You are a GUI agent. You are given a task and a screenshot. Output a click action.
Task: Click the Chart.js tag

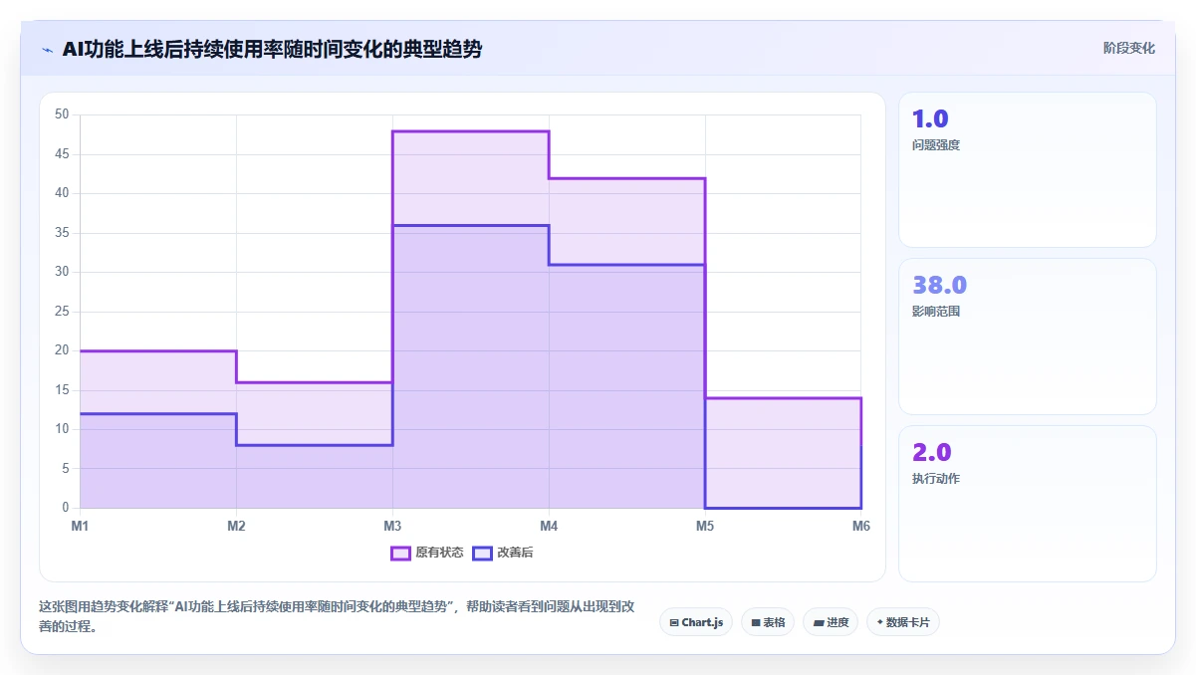pos(696,622)
